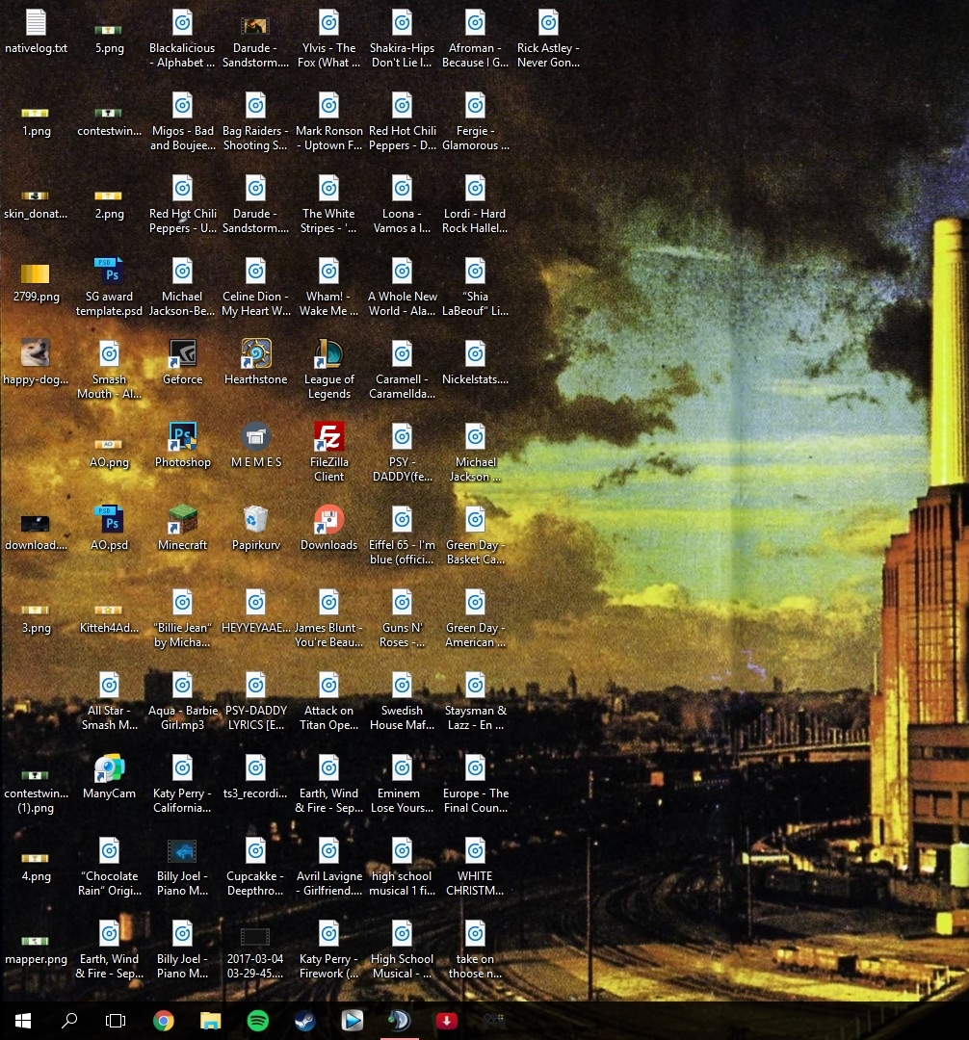Select the Ylvis - The Fox file

(x=329, y=38)
